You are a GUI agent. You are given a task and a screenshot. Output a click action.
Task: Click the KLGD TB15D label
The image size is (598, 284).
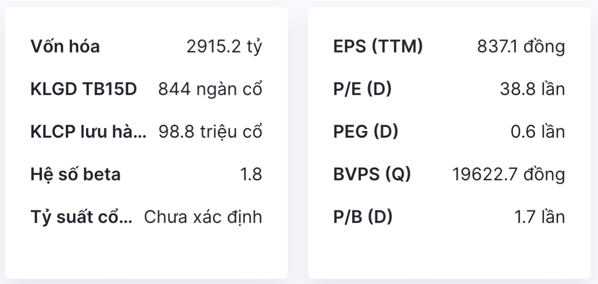84,89
